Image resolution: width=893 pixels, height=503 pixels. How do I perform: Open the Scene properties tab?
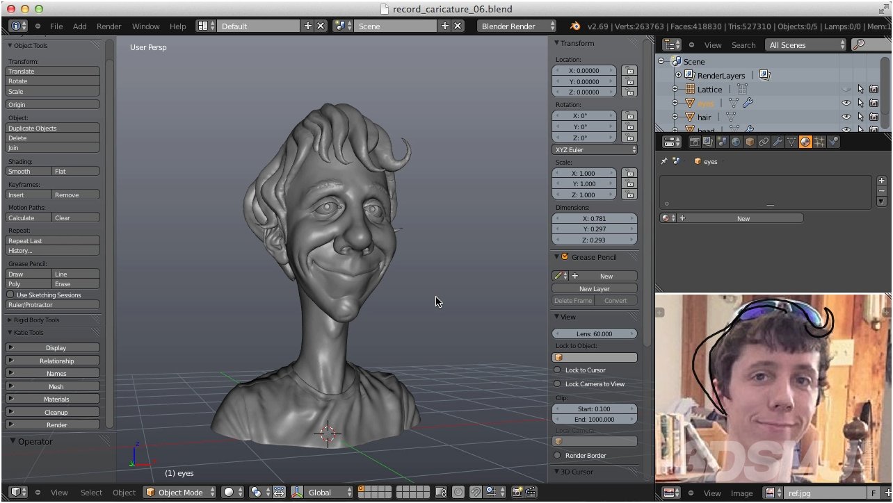point(722,142)
